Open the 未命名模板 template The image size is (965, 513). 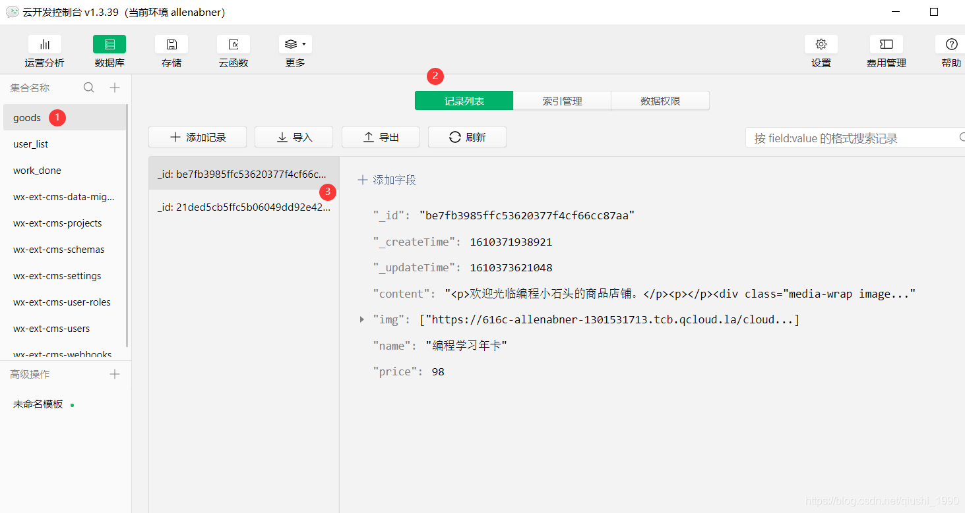coord(38,404)
